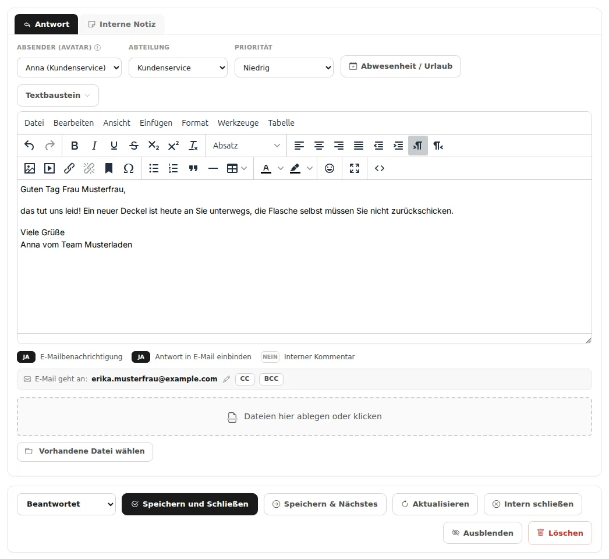Toggle italic formatting

coord(94,146)
